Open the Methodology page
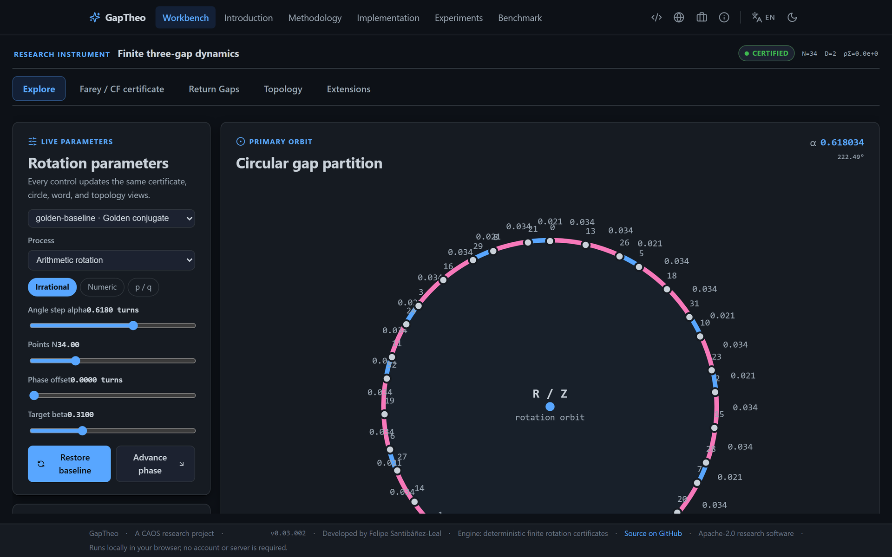Image resolution: width=892 pixels, height=557 pixels. [315, 18]
